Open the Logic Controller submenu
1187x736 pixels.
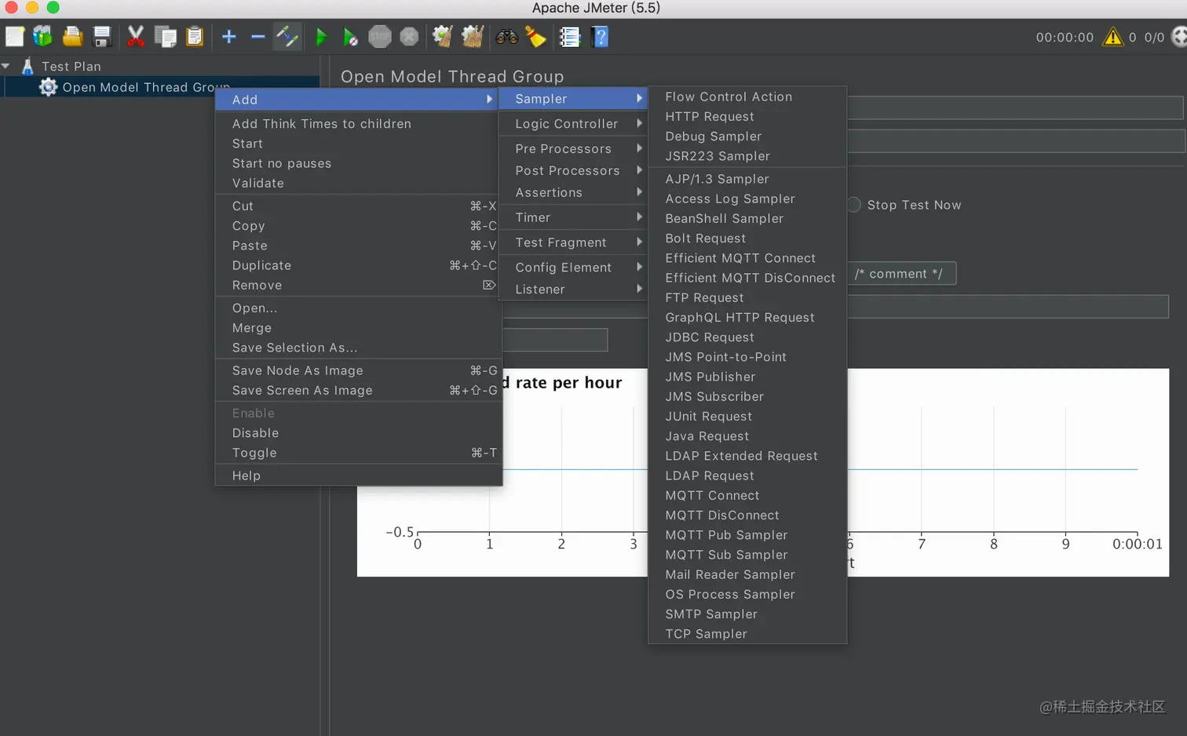[x=573, y=124]
